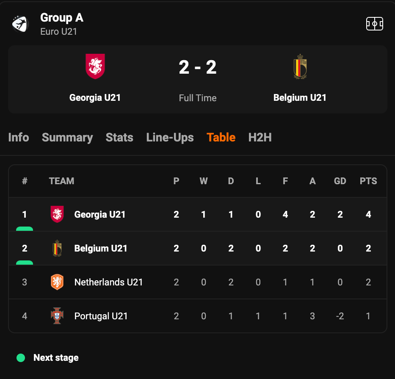Click Belgium U21 name under match score

coord(300,97)
